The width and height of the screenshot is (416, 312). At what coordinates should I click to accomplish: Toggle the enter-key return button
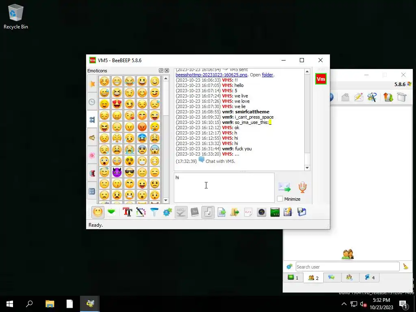click(x=208, y=212)
